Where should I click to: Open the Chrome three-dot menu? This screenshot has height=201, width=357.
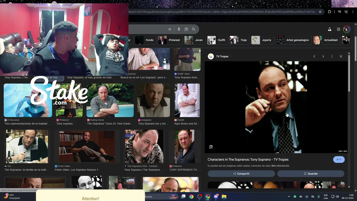[x=353, y=12]
